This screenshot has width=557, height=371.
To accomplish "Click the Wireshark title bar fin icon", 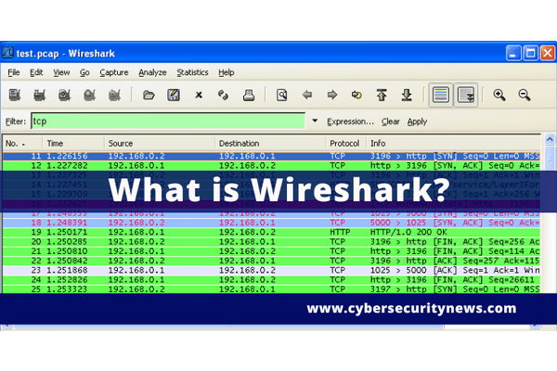I will click(x=7, y=53).
